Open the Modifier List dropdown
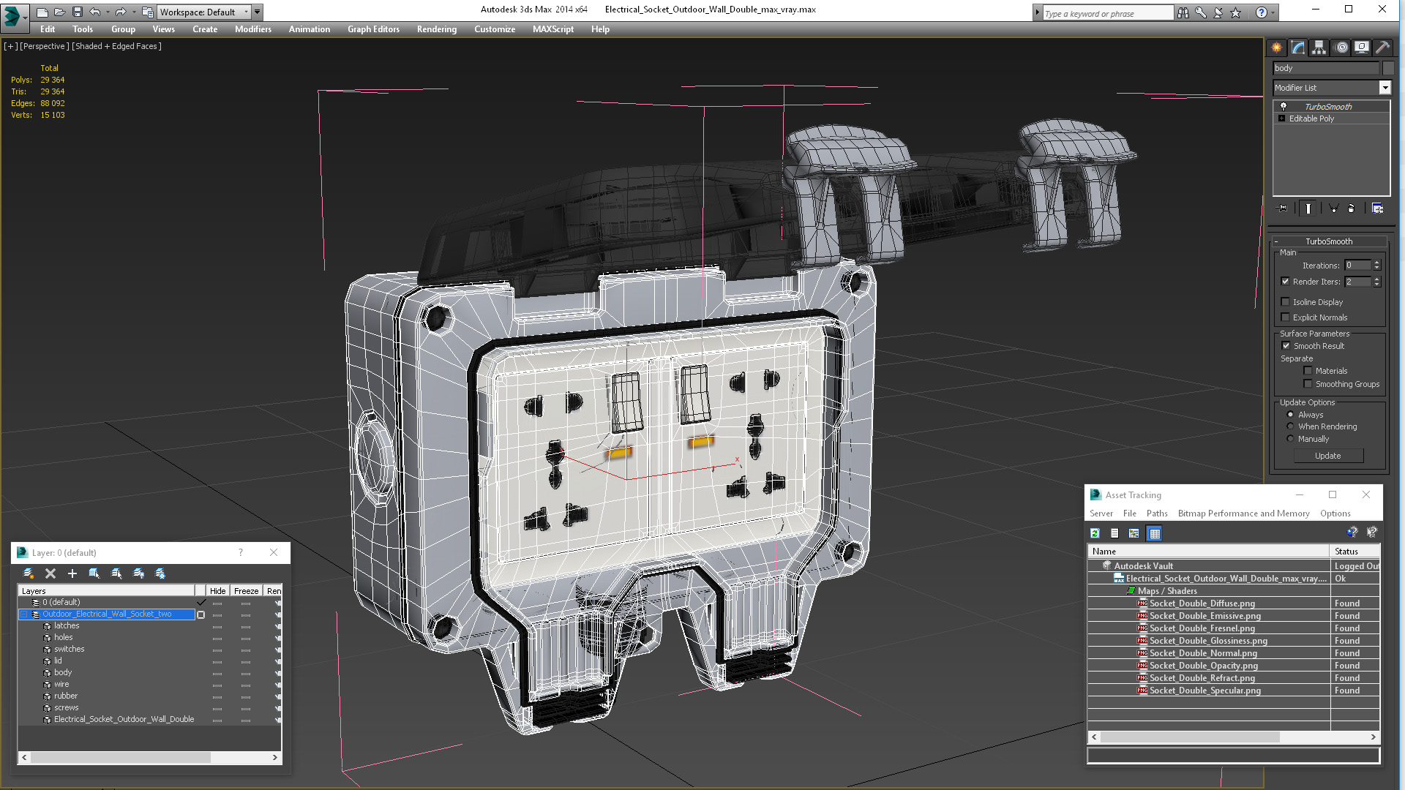Viewport: 1405px width, 790px height. pyautogui.click(x=1385, y=88)
